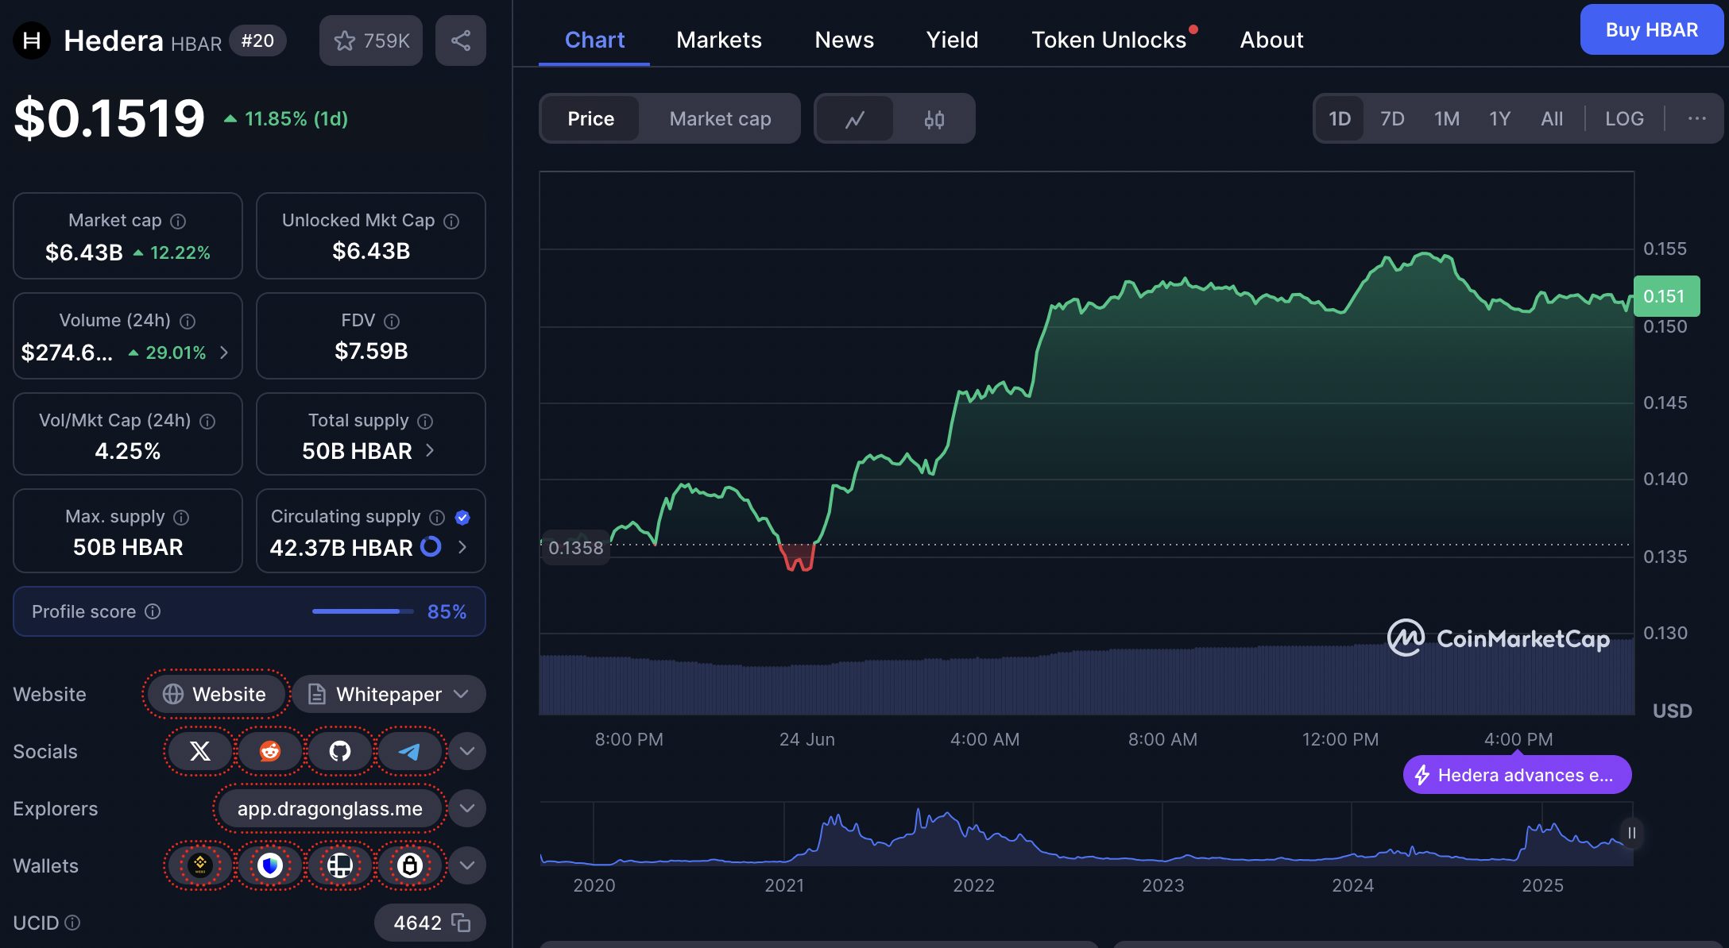Open the News tab
The image size is (1729, 948).
pos(844,40)
